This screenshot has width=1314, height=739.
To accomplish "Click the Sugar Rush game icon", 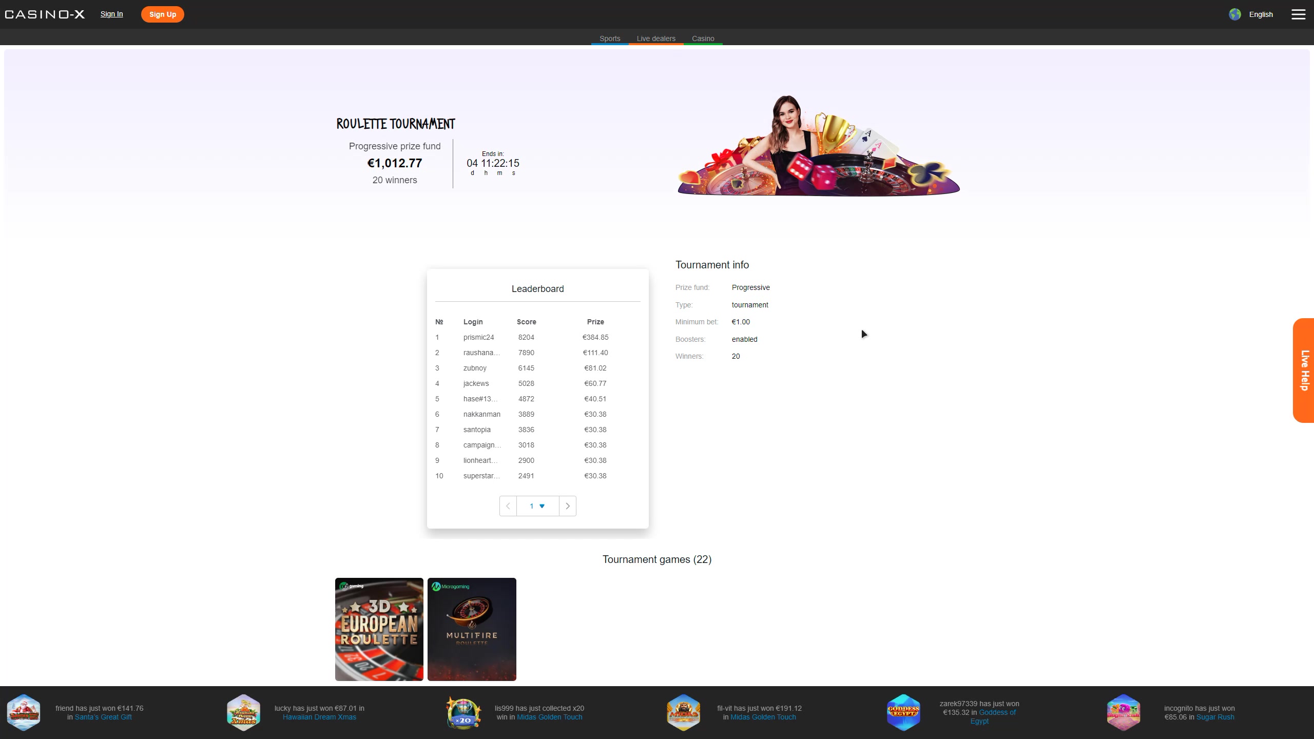I will click(x=1124, y=712).
